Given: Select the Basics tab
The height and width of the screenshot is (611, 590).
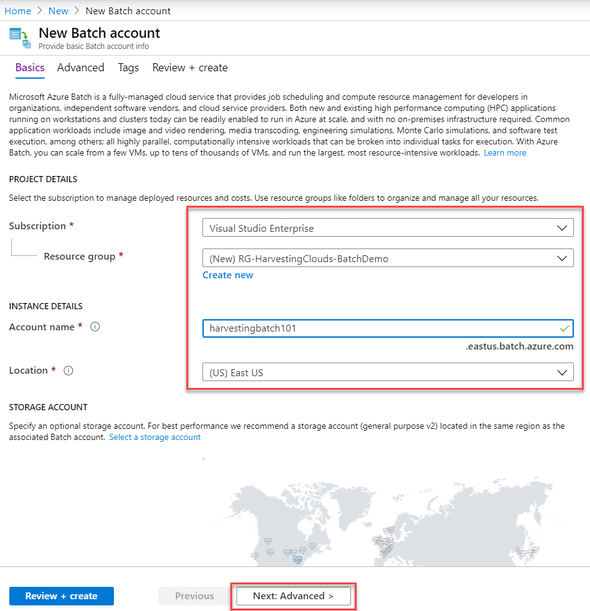Looking at the screenshot, I should pos(30,68).
